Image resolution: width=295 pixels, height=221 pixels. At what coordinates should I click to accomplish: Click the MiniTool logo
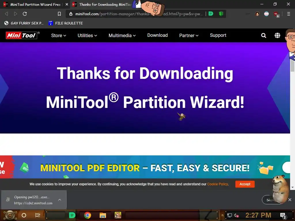(x=21, y=35)
